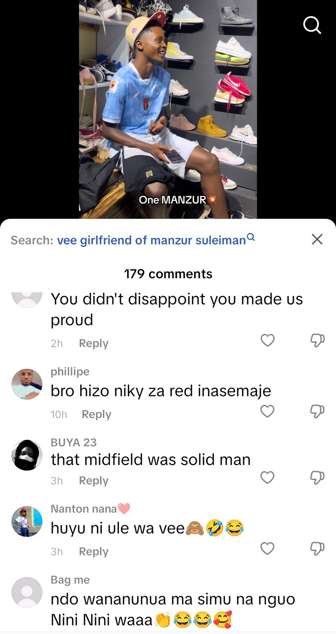
Task: Dislike the 'made us proud' comment
Action: pos(317,340)
